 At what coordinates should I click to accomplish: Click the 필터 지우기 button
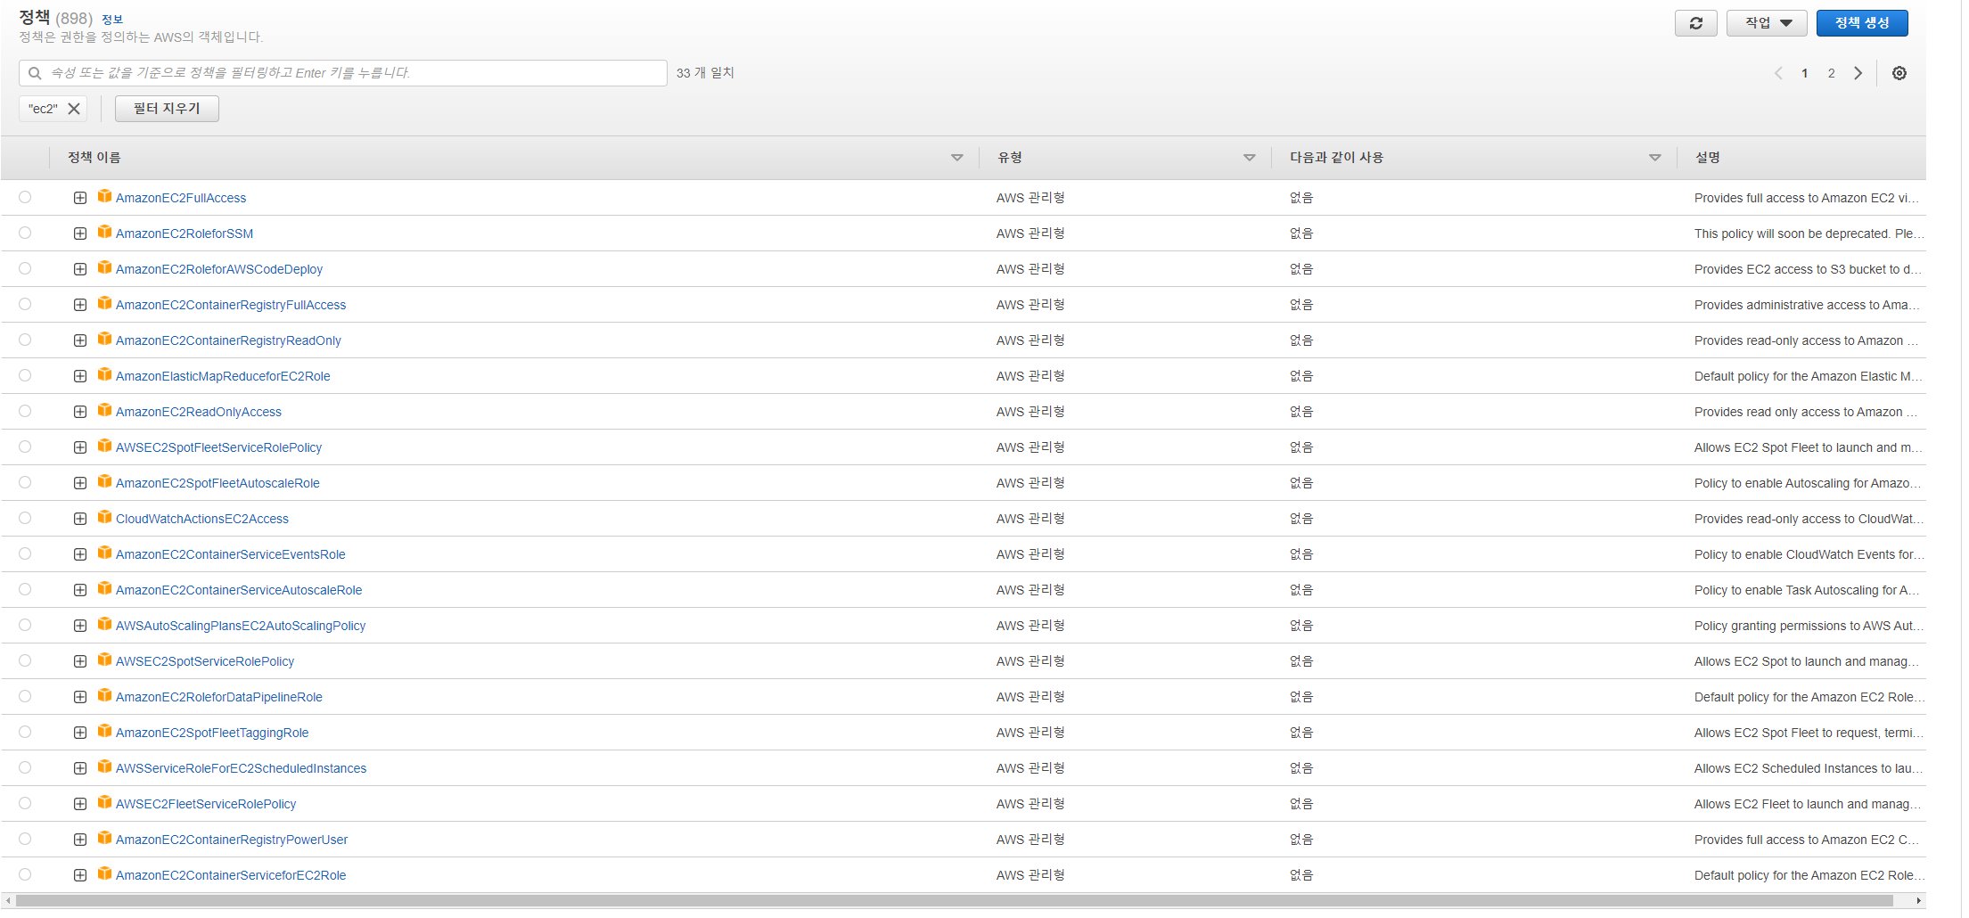167,109
